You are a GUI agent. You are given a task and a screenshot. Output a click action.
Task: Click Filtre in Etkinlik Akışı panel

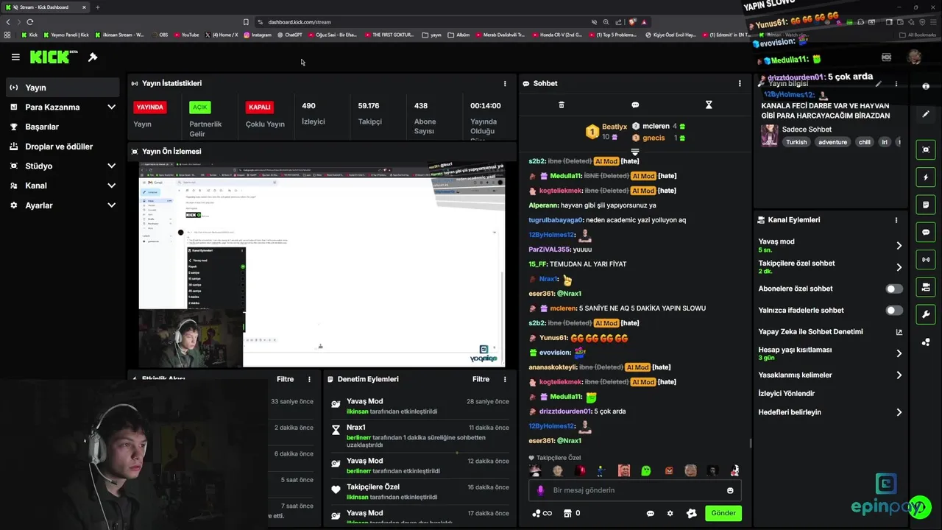click(285, 379)
